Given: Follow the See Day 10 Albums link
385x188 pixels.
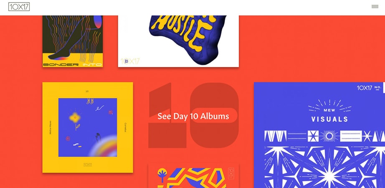Looking at the screenshot, I should pos(193,116).
